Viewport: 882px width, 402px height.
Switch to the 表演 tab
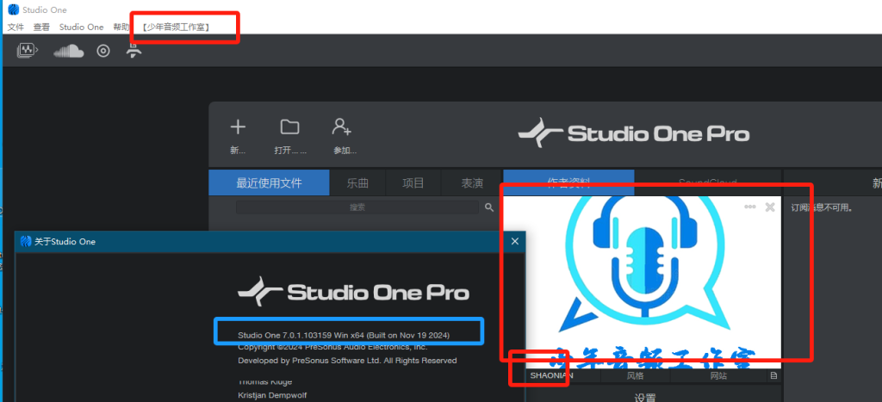[472, 182]
